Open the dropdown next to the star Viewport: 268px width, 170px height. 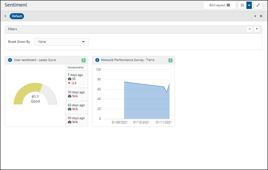tap(249, 5)
